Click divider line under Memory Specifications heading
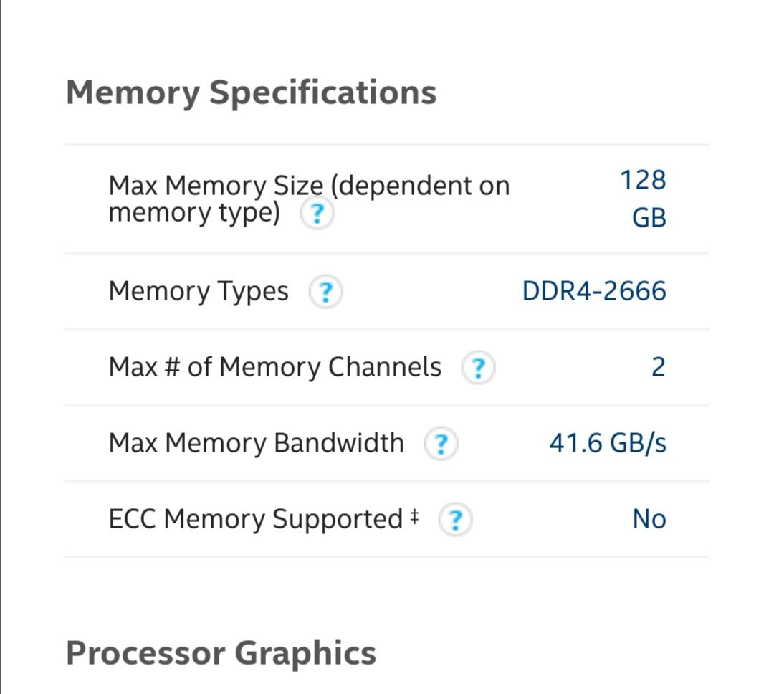The height and width of the screenshot is (694, 774). (x=388, y=145)
